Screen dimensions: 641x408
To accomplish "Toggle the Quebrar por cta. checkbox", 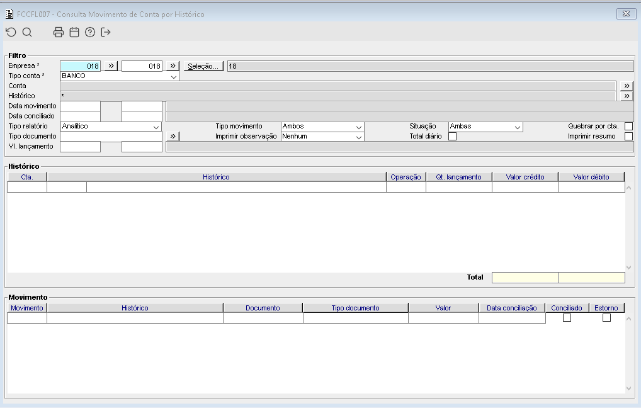I will (629, 127).
